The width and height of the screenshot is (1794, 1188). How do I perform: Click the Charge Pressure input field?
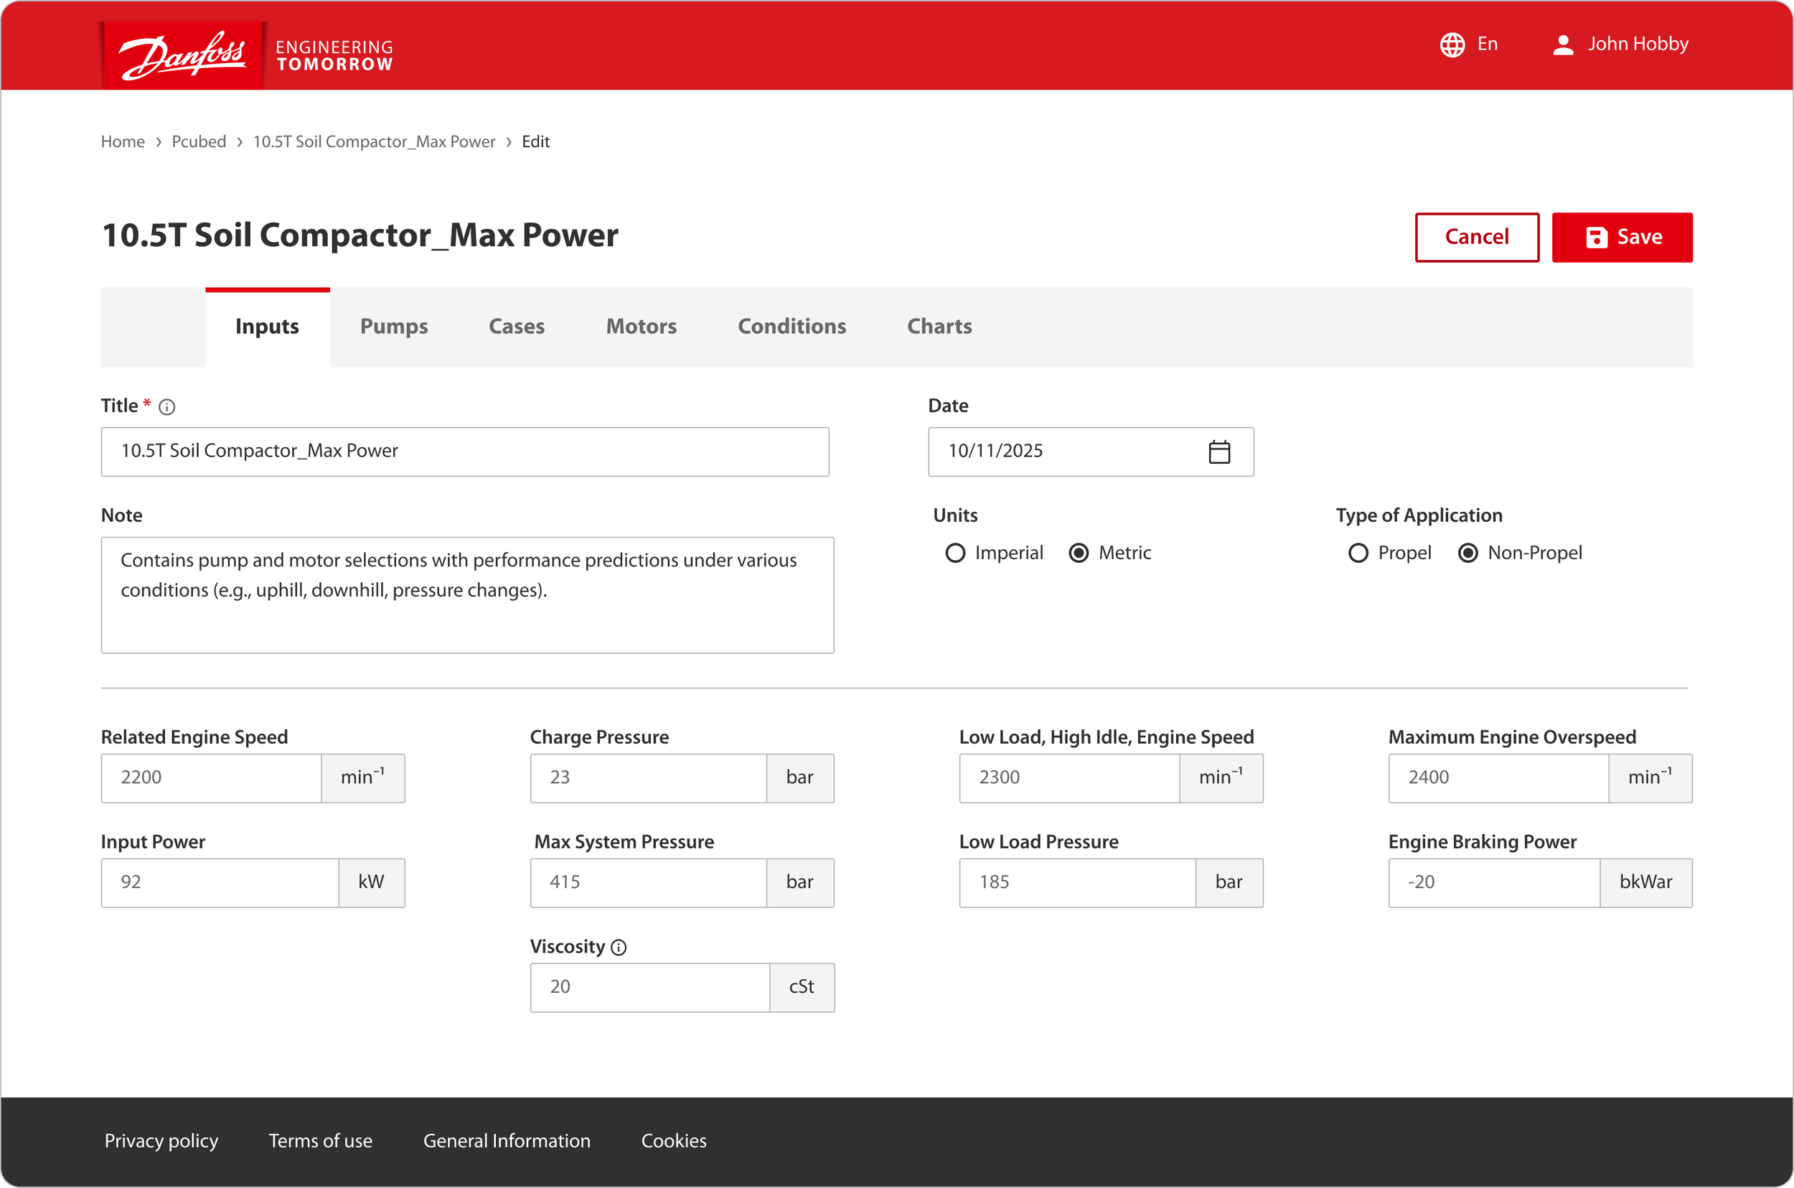pyautogui.click(x=648, y=777)
